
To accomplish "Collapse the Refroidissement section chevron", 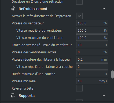I will 104,9.
